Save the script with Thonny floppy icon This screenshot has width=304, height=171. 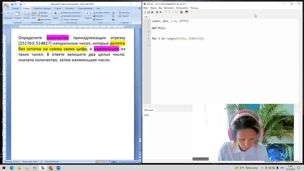(x=152, y=12)
